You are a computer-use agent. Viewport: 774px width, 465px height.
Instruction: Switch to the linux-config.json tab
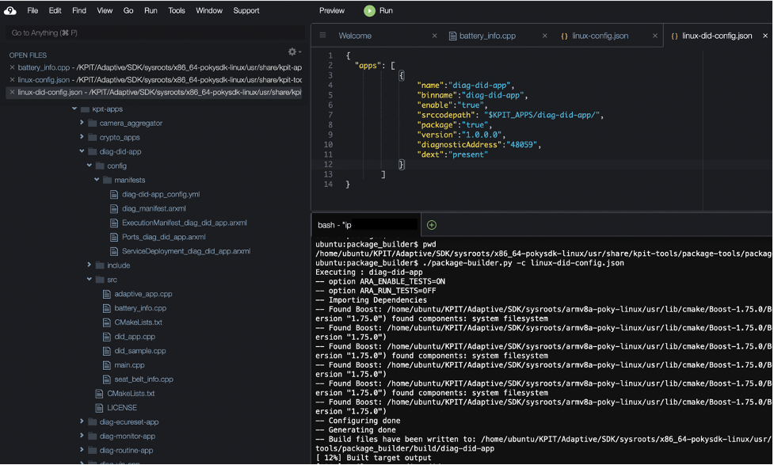599,36
